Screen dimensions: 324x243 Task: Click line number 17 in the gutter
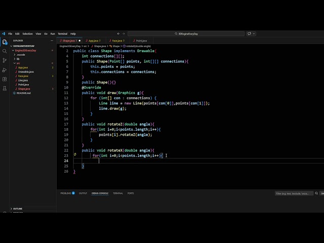(x=66, y=124)
